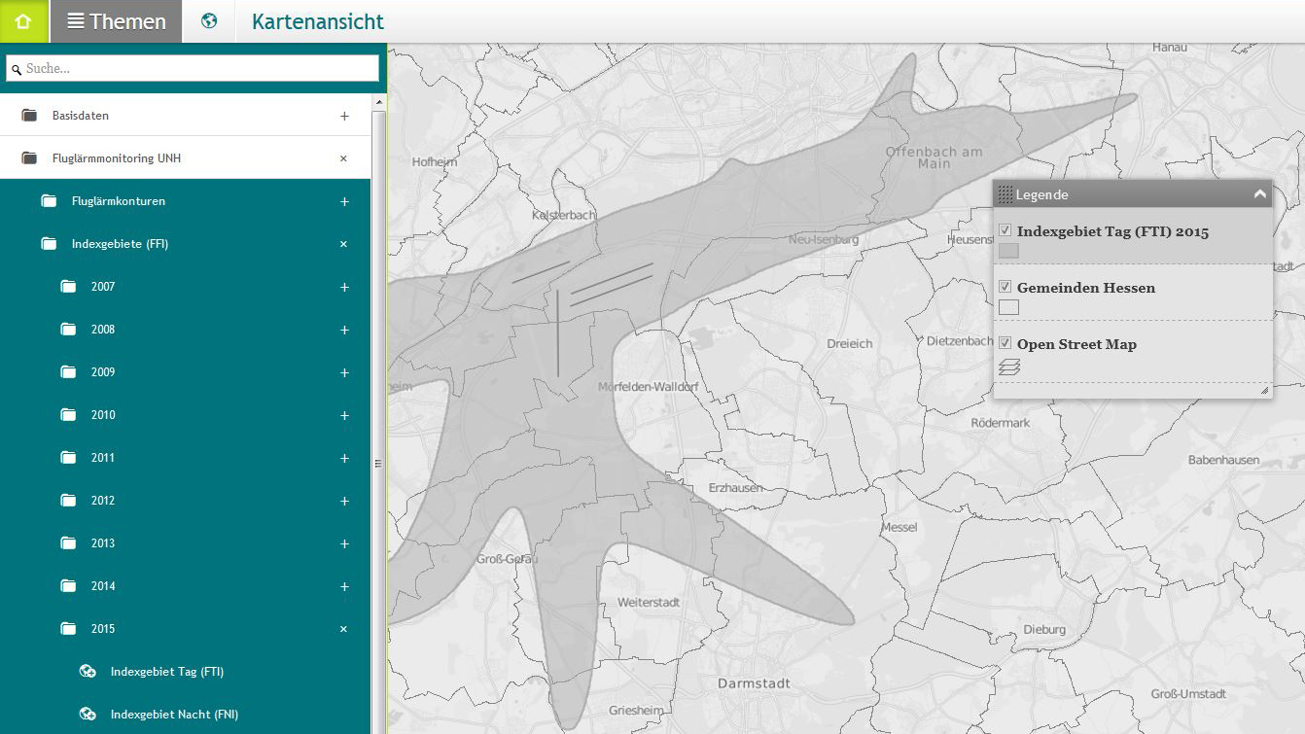Collapse the Legende panel with the arrow
Viewport: 1305px width, 734px height.
point(1260,194)
